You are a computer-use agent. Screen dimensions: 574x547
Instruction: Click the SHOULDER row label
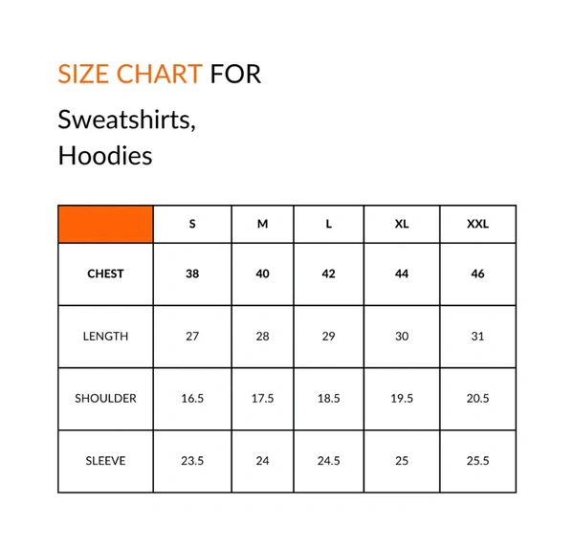pyautogui.click(x=105, y=398)
